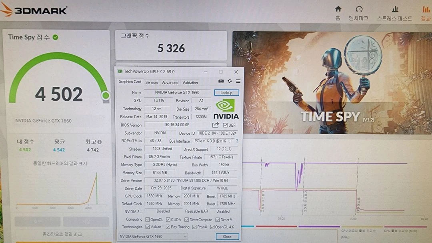The image size is (432, 243).
Task: Switch to the Sensors tab
Action: point(152,82)
